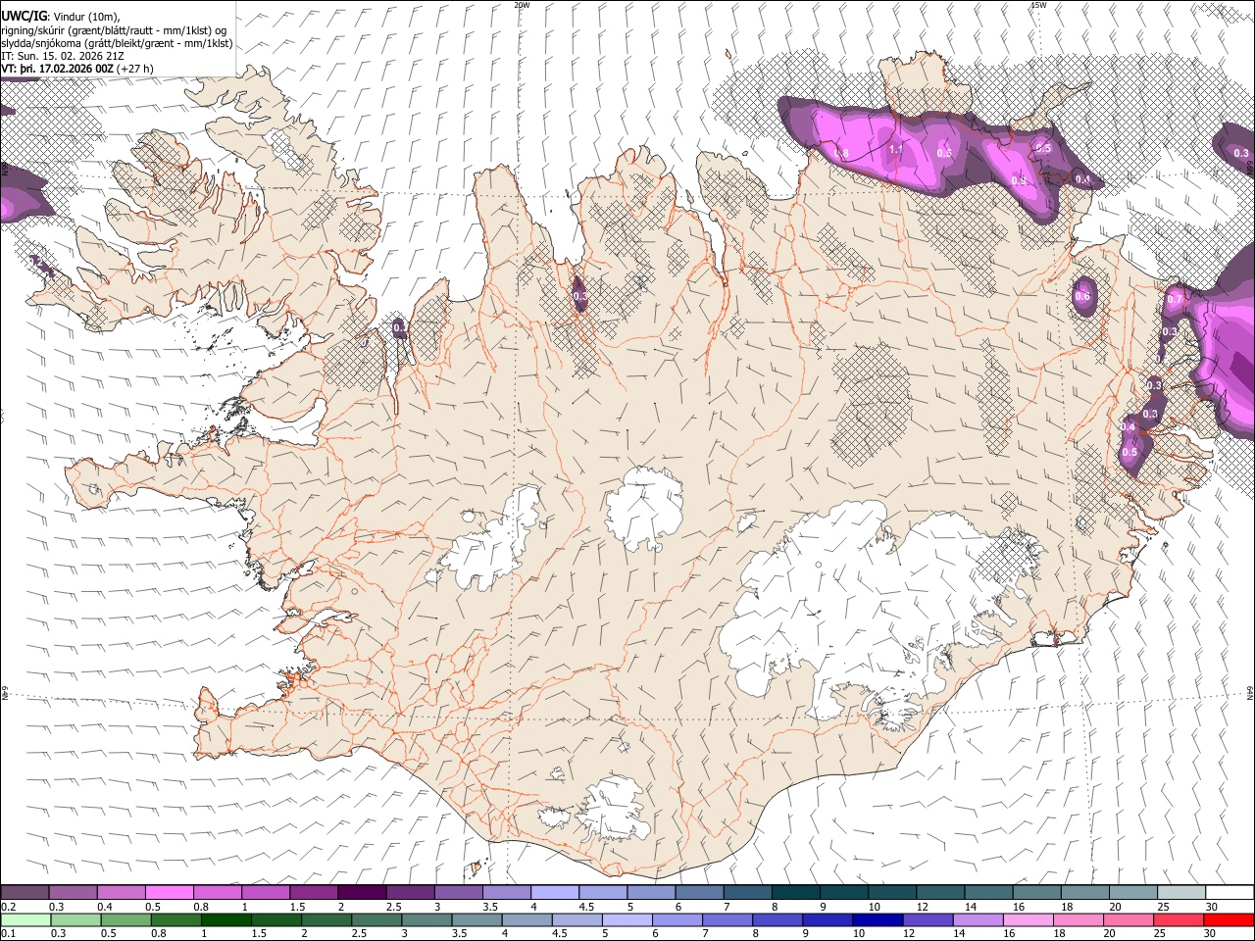
Task: Click the white swatch at 30 in upper legend
Action: tap(1229, 892)
